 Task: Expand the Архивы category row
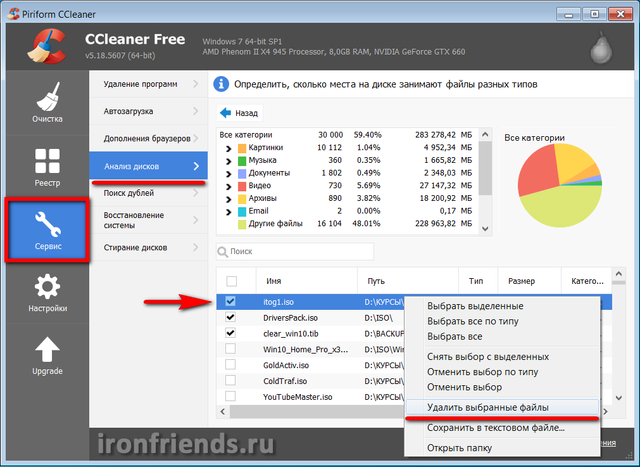229,198
